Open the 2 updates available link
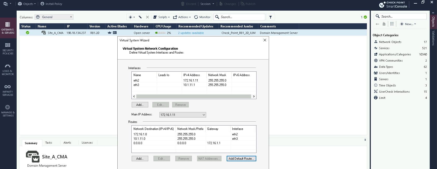Screen dimensions: 437x169 pos(191,33)
